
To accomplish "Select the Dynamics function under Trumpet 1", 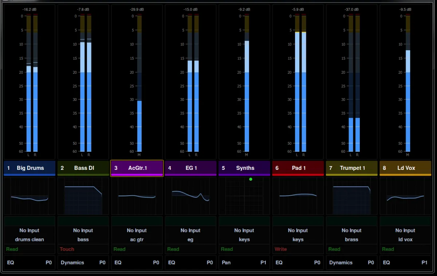I will point(341,263).
